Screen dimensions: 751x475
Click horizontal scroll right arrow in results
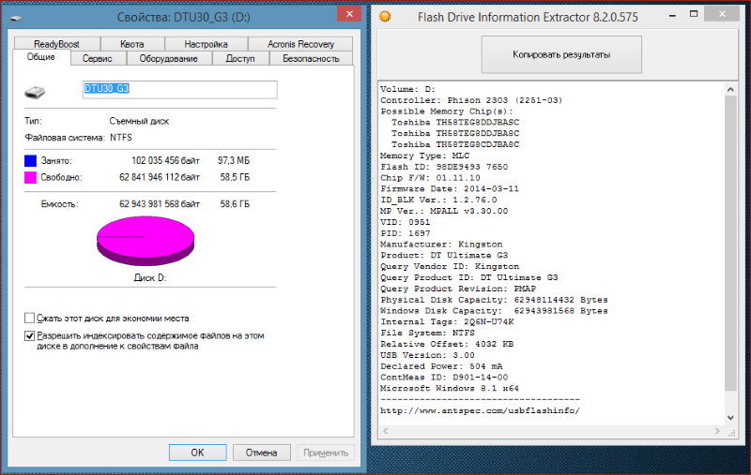(717, 431)
